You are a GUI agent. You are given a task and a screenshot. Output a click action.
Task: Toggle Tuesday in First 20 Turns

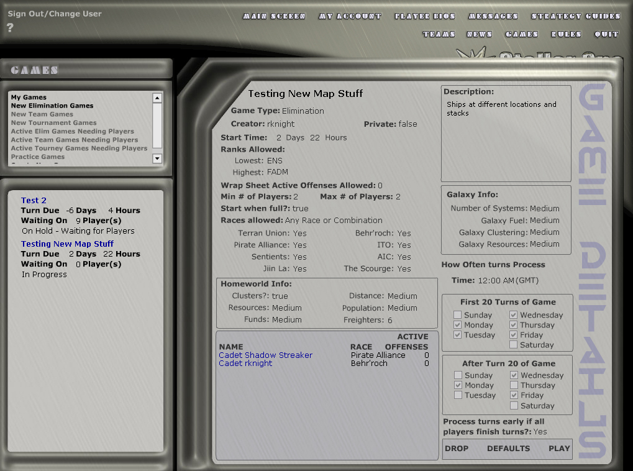pyautogui.click(x=457, y=335)
